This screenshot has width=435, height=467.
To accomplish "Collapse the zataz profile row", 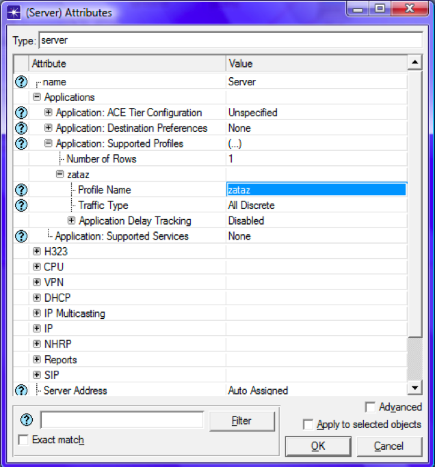I will coord(60,174).
